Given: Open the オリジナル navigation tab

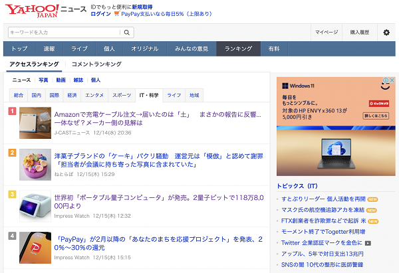Looking at the screenshot, I should [145, 48].
